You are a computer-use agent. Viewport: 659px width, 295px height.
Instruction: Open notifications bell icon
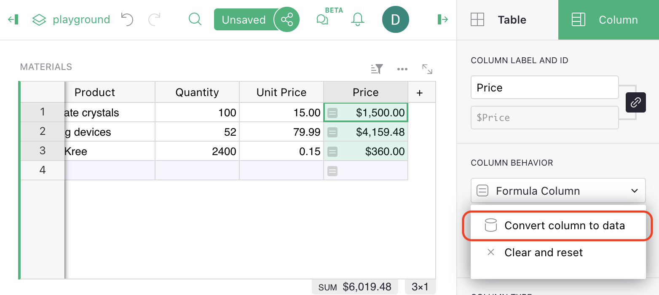tap(357, 19)
